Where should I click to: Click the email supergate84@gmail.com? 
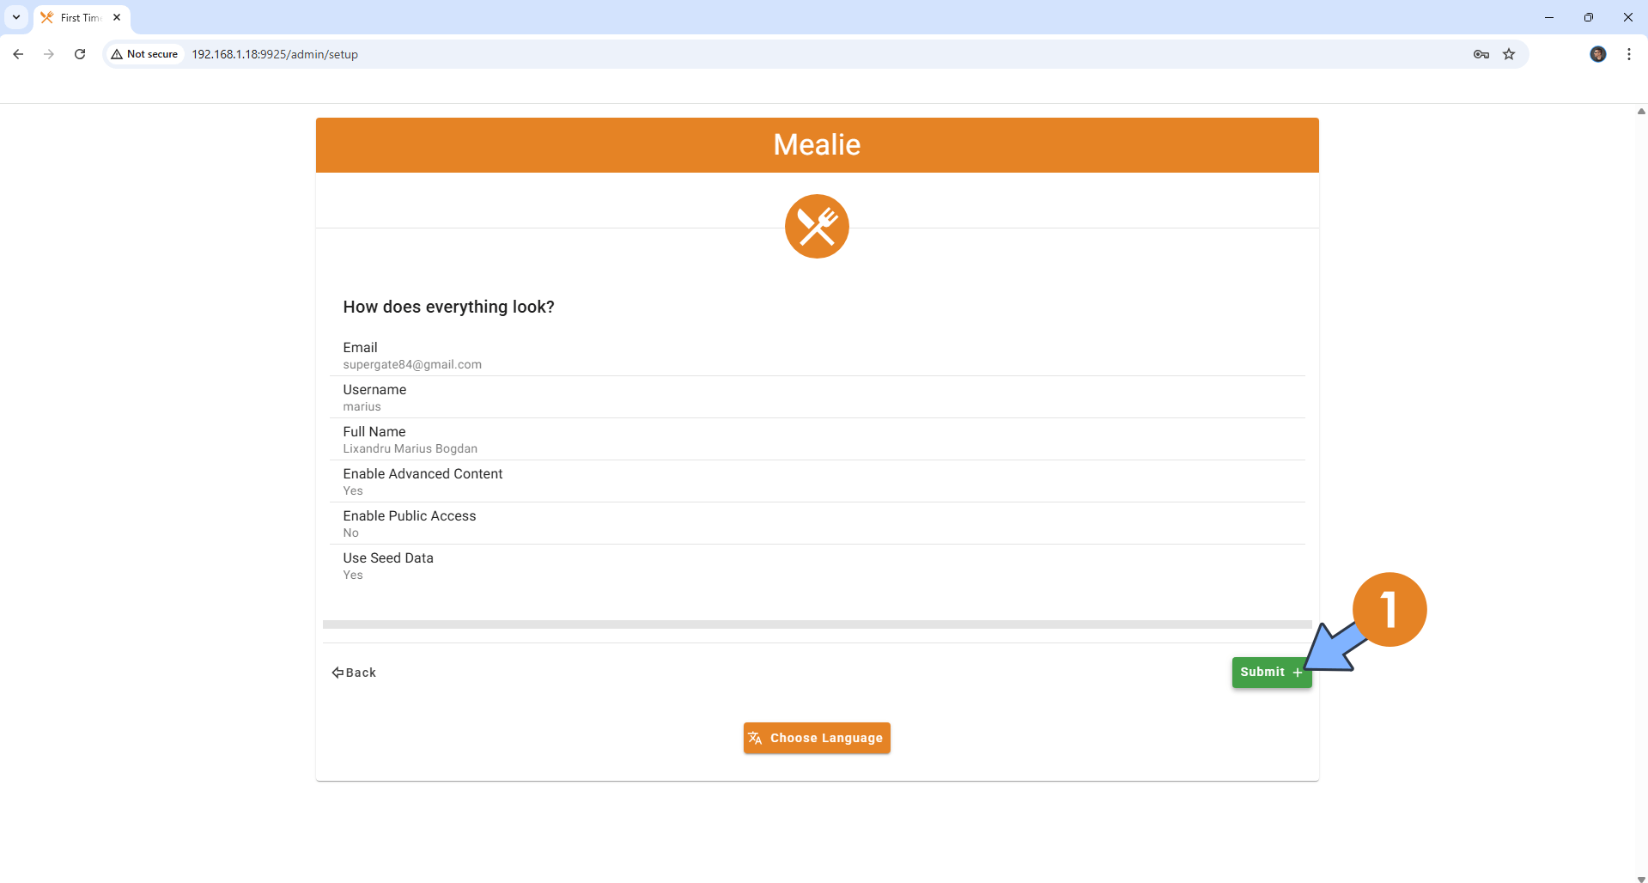click(412, 364)
